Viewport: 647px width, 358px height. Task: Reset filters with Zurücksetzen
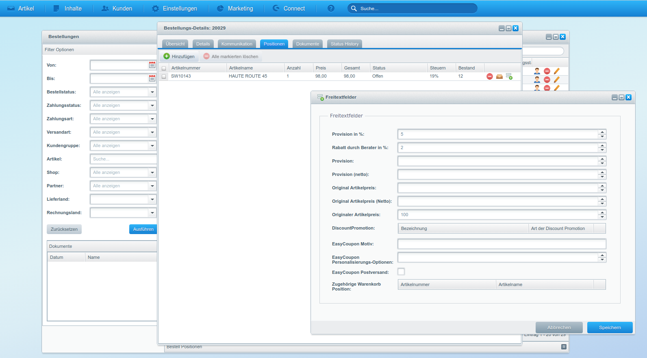tap(64, 229)
